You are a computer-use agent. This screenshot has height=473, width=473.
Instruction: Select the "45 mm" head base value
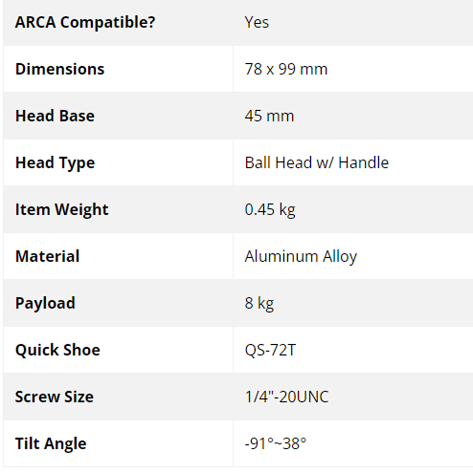[269, 116]
